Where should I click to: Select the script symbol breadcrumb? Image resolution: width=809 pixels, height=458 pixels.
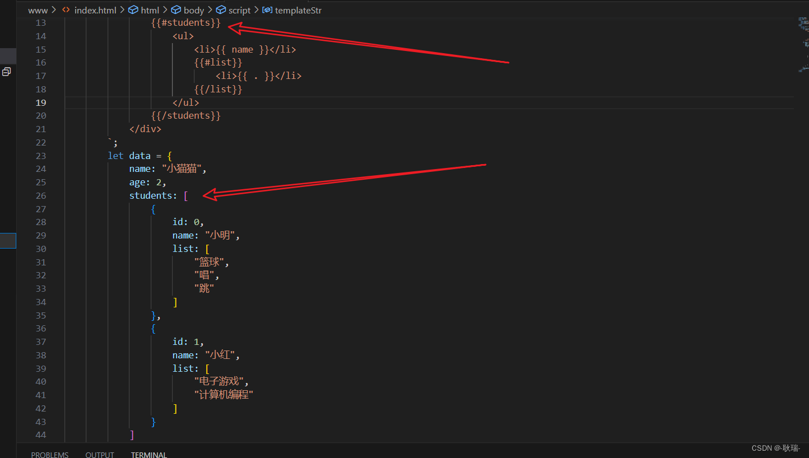234,10
